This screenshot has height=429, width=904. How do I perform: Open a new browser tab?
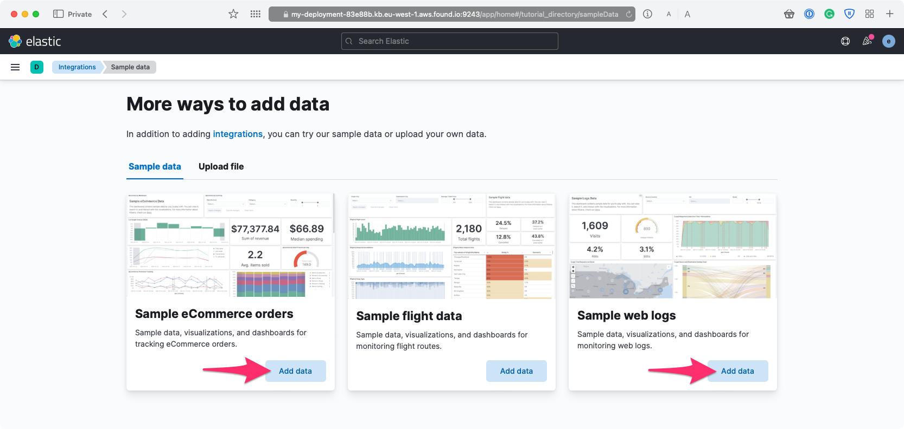pyautogui.click(x=889, y=14)
